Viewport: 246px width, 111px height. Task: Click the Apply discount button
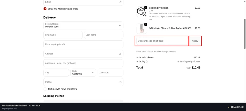click(x=195, y=41)
